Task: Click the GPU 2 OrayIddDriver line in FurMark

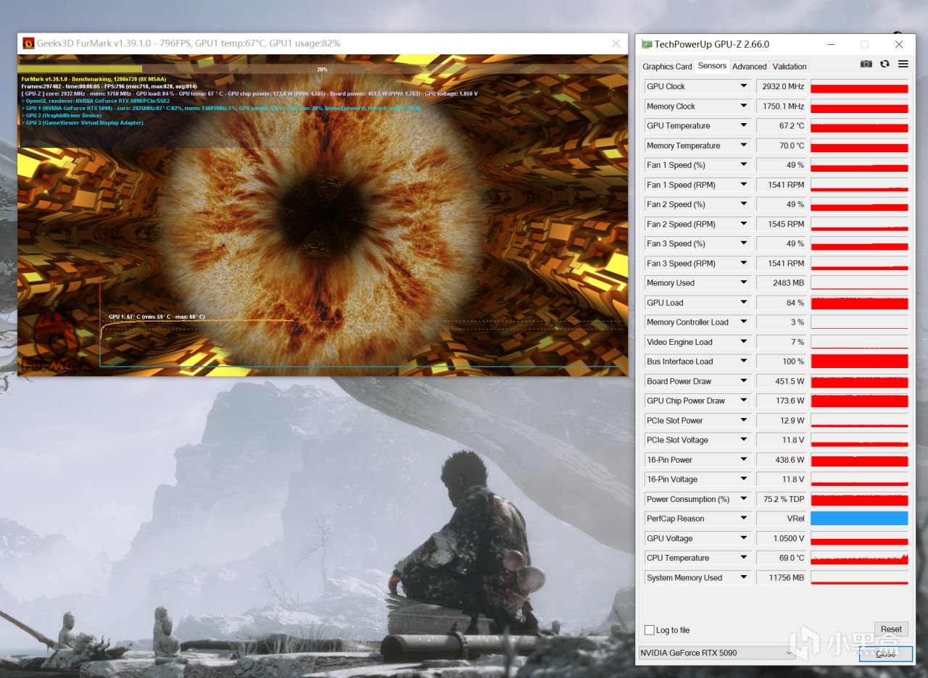Action: [x=62, y=116]
